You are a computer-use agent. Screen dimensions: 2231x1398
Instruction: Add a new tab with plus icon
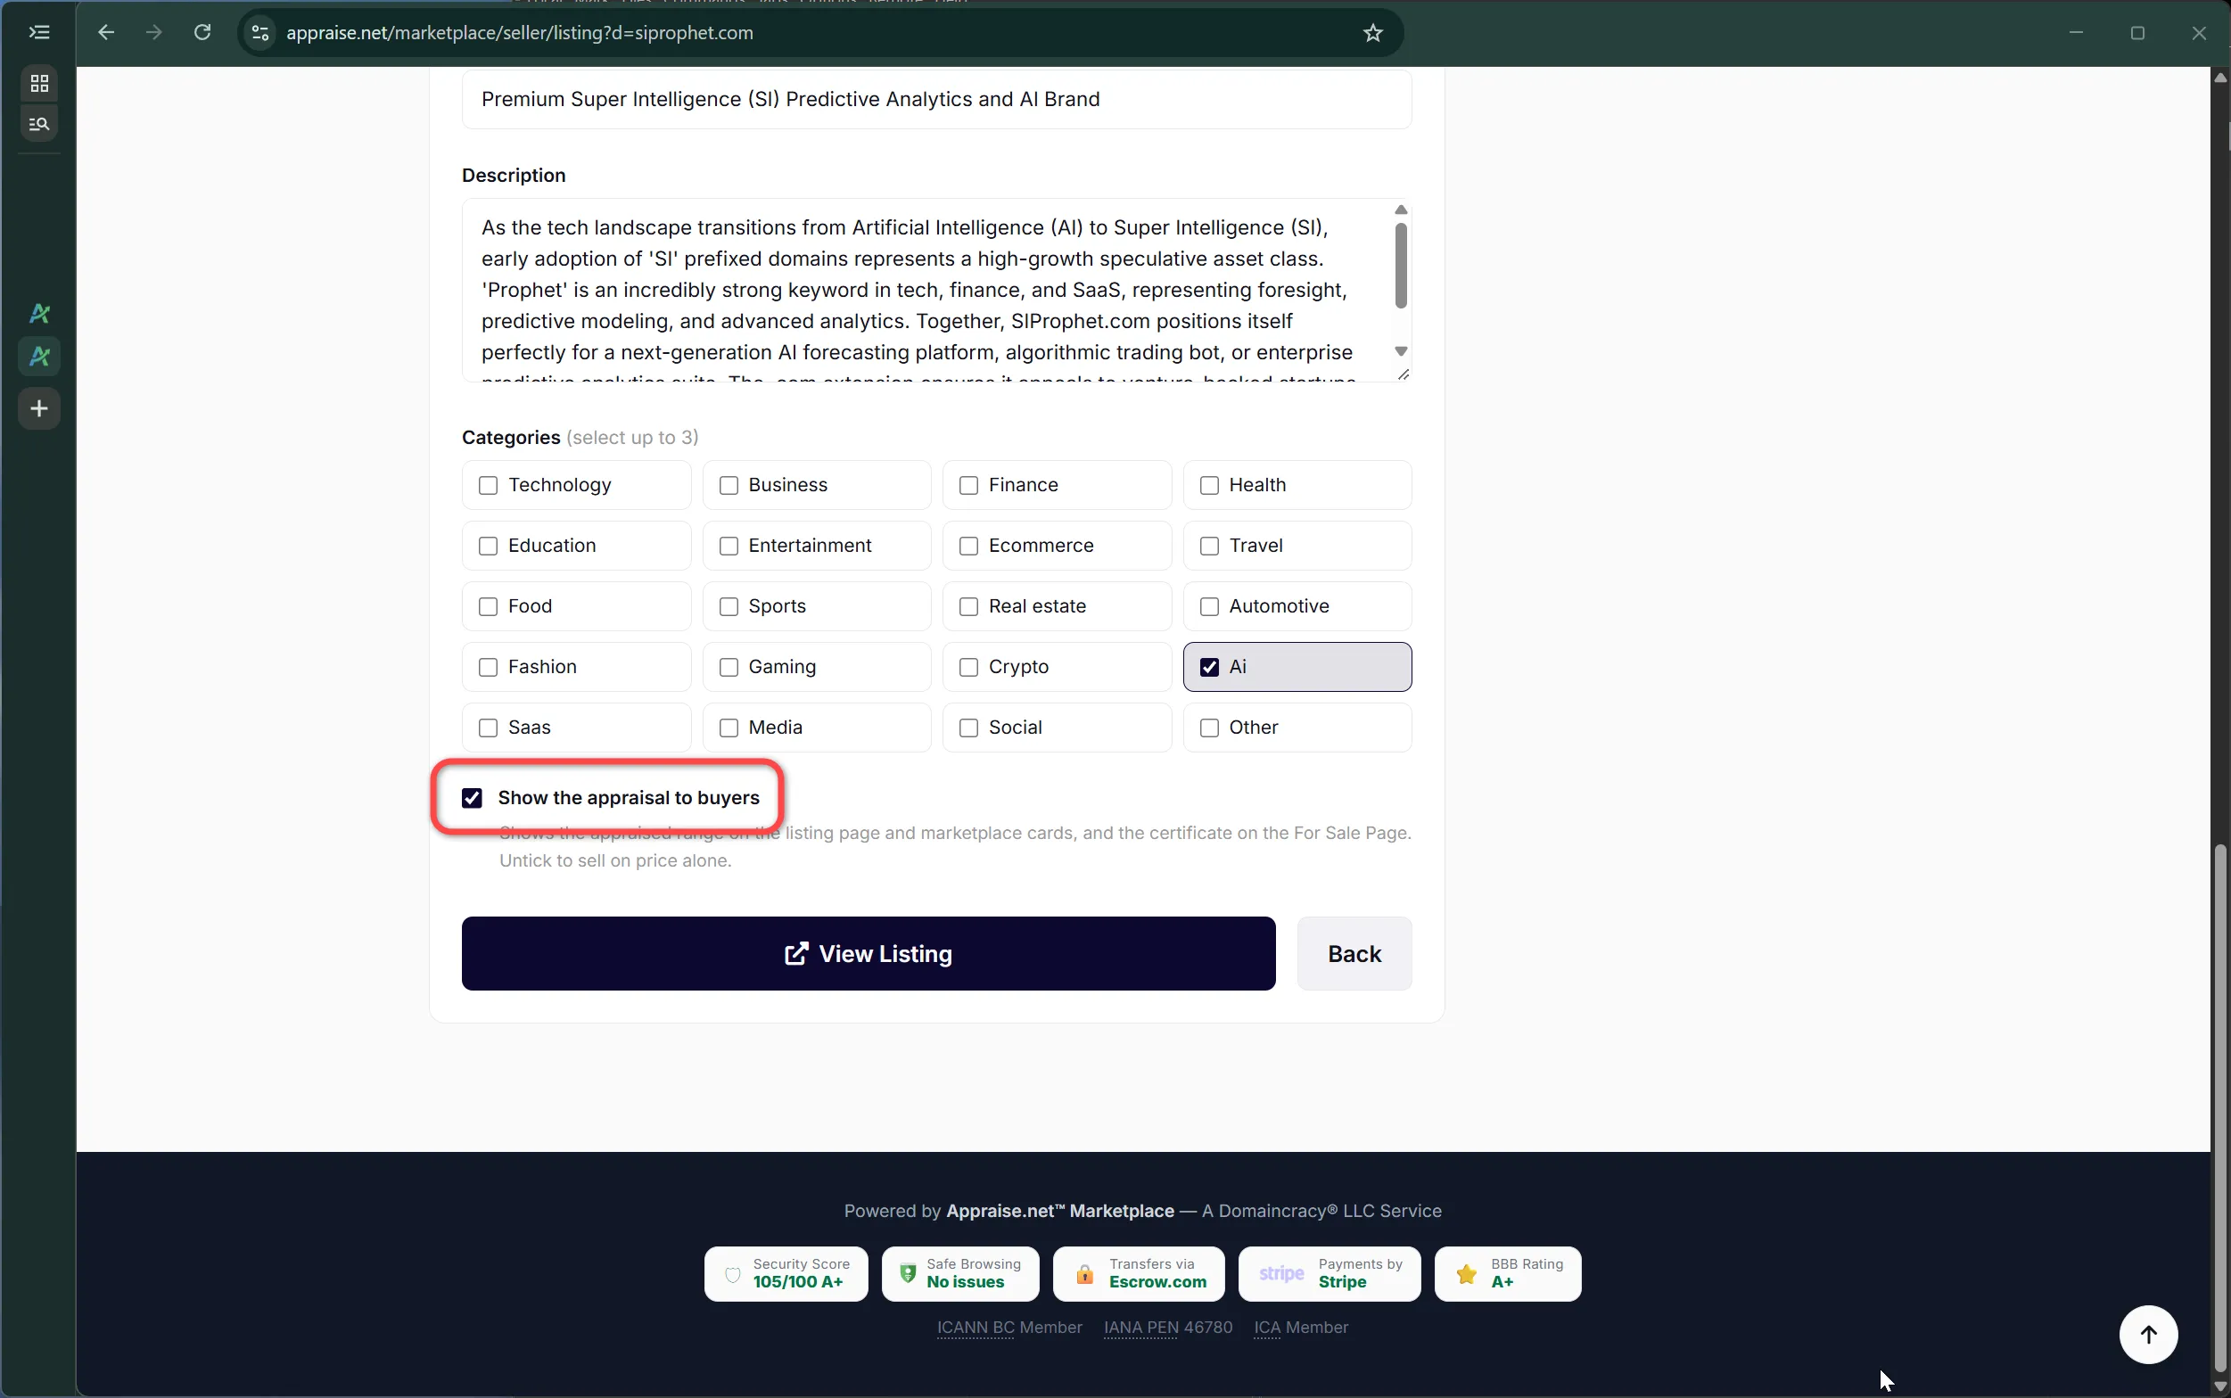click(x=39, y=408)
